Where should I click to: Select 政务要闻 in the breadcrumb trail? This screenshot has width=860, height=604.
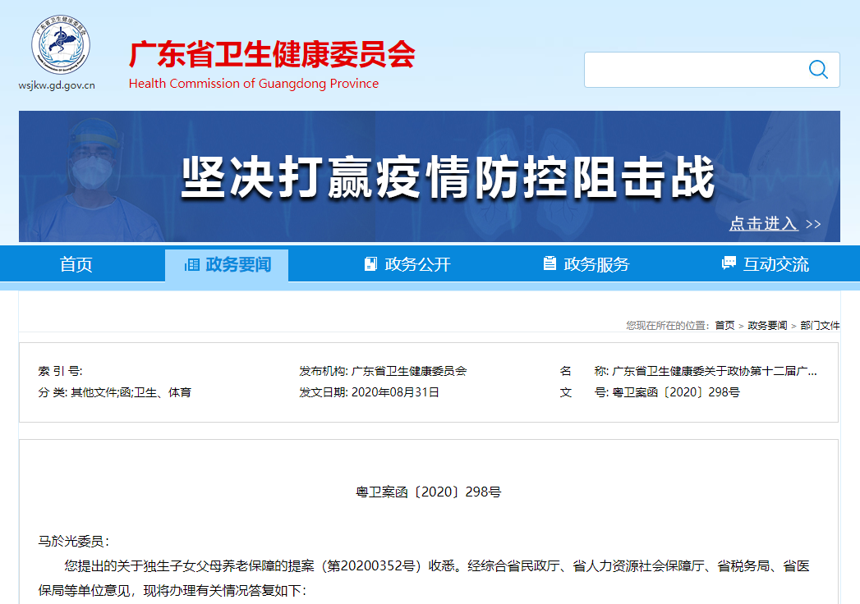[x=767, y=326]
